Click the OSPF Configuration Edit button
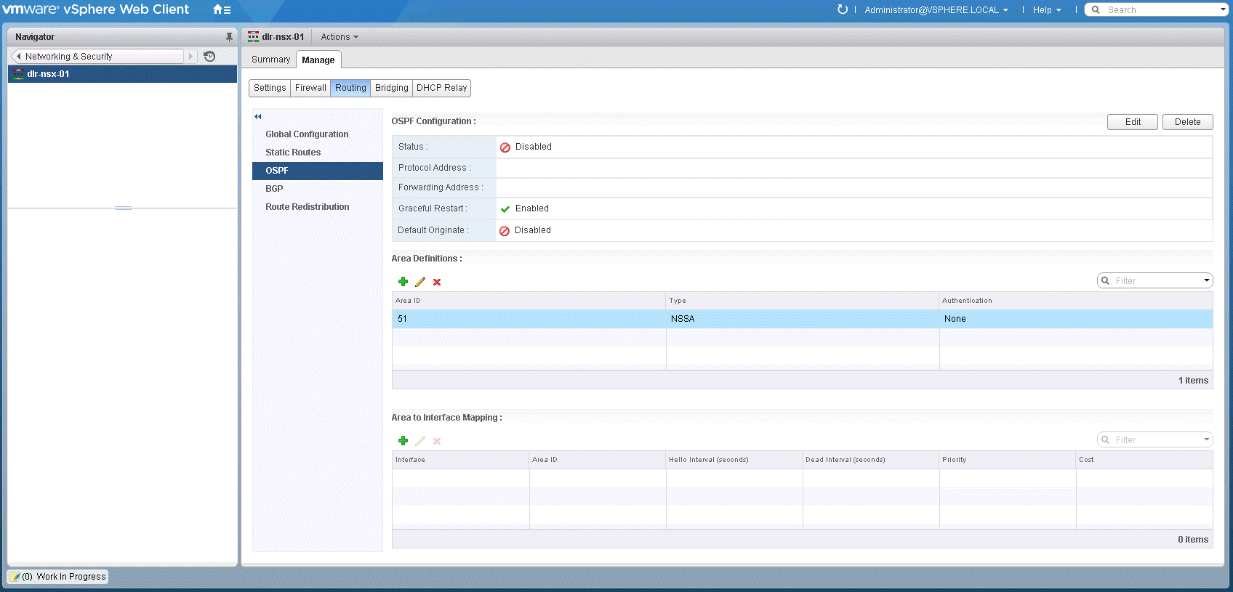 click(1132, 122)
